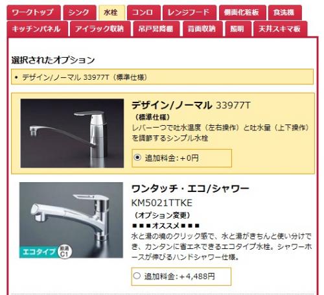Click the ワンタッチ・エコ/シャワー title
The image size is (324, 295).
pyautogui.click(x=190, y=189)
